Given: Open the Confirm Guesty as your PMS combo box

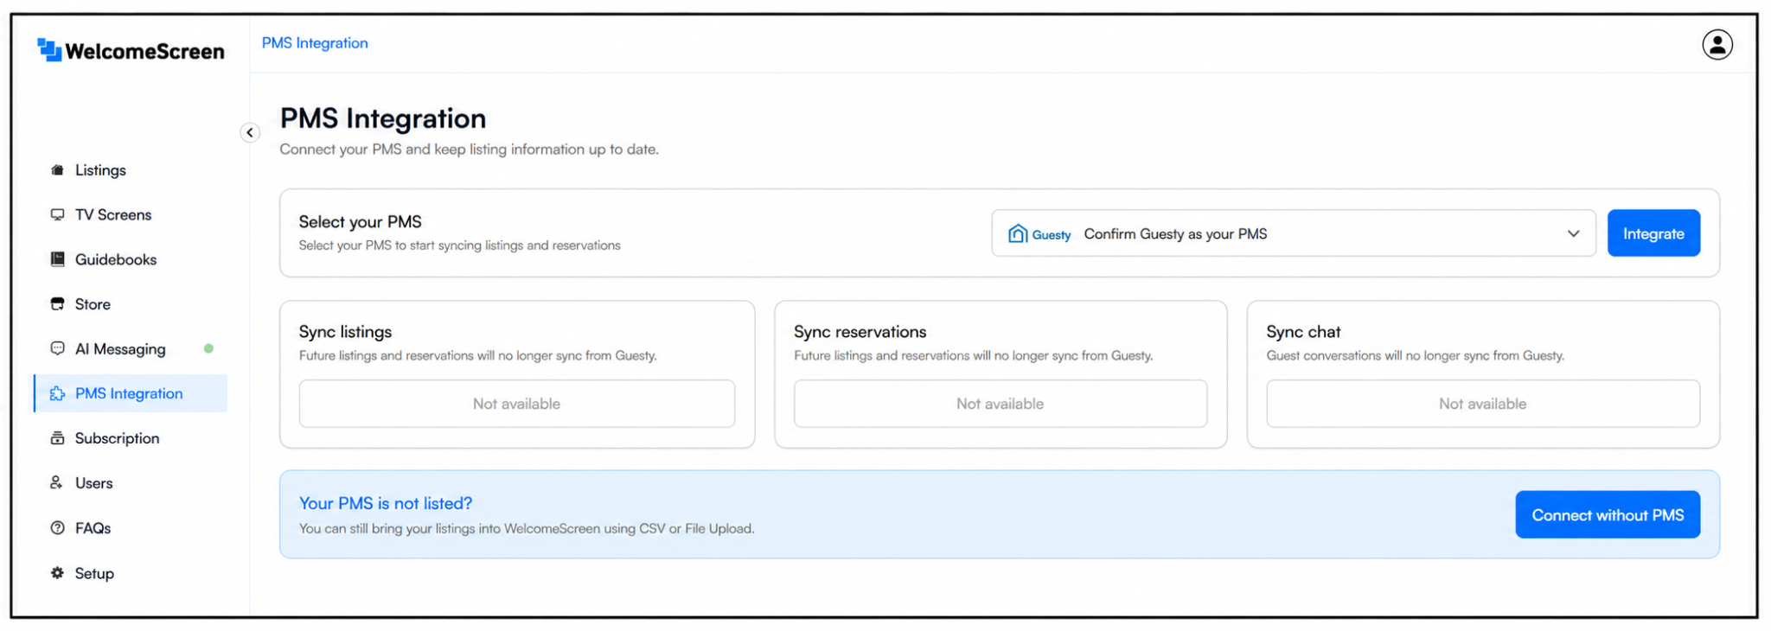Looking at the screenshot, I should [x=1294, y=233].
